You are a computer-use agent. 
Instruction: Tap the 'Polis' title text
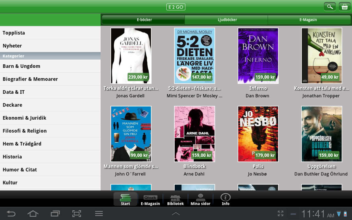click(258, 166)
